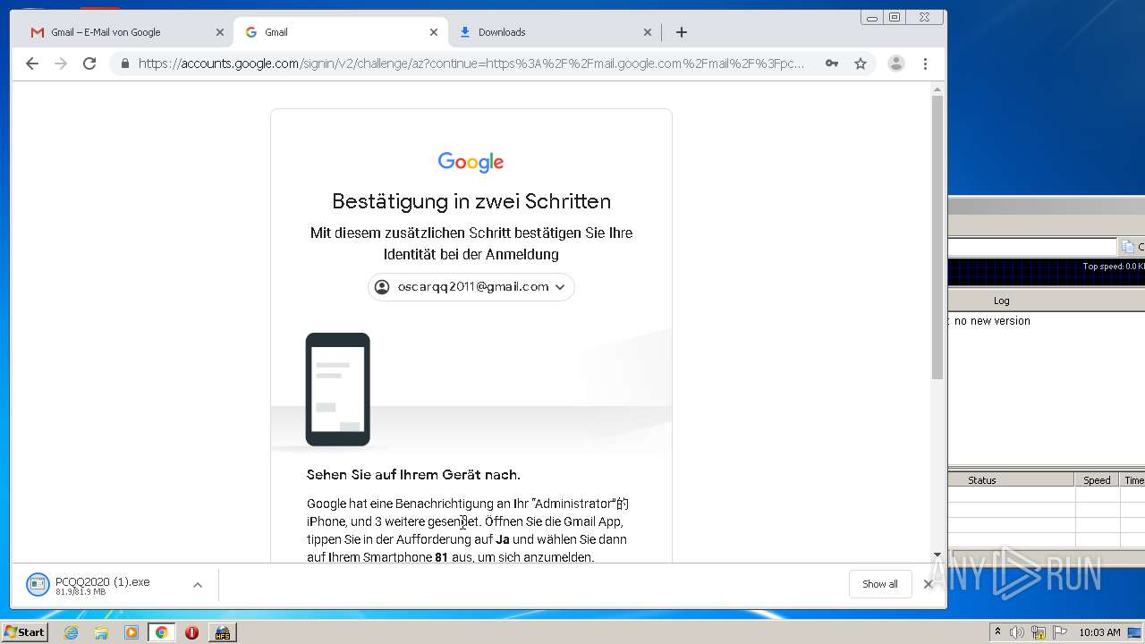This screenshot has width=1145, height=644.
Task: Go forward in browser history
Action: (61, 64)
